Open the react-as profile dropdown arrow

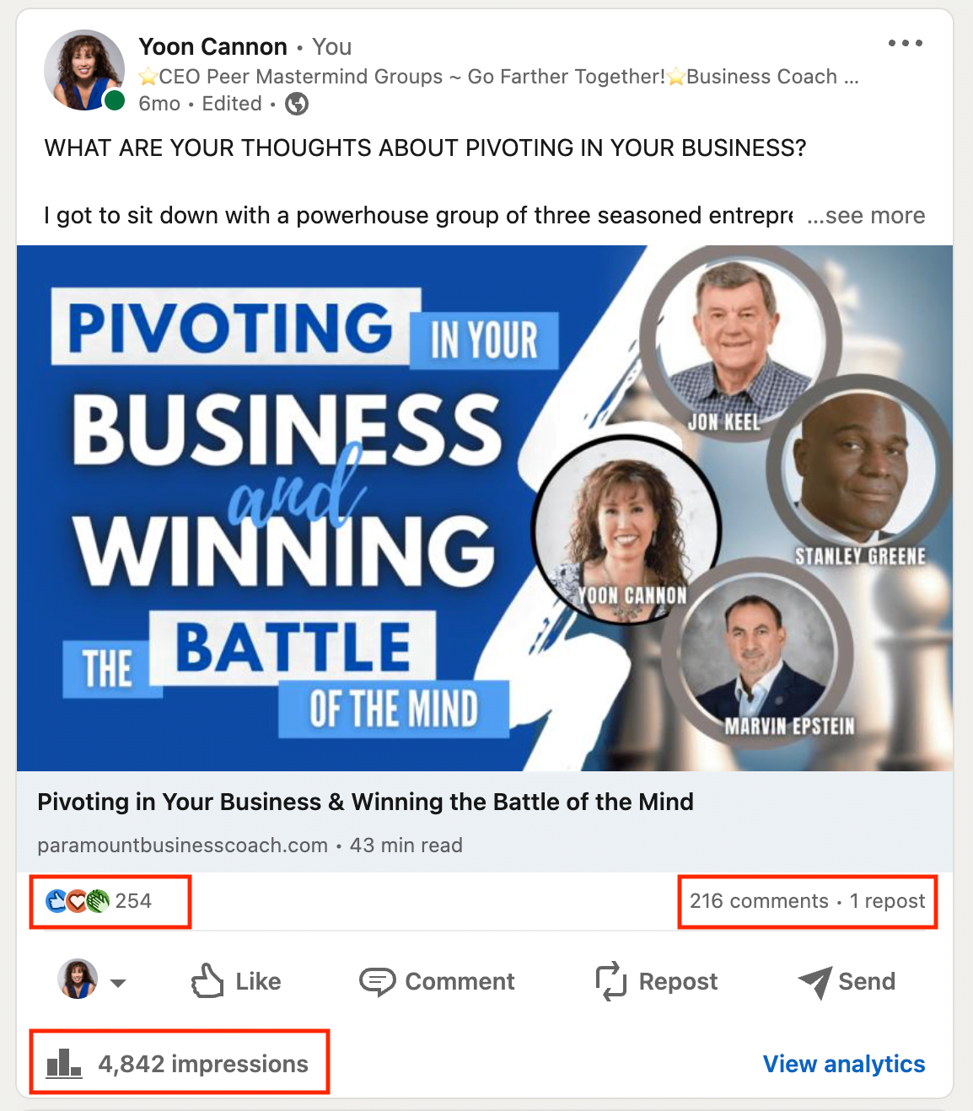[x=118, y=983]
